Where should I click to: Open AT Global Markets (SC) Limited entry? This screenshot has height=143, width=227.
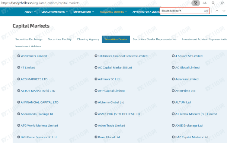(196, 114)
